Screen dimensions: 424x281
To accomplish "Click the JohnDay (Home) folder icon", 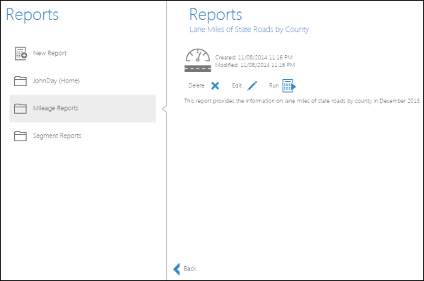I will 20,80.
